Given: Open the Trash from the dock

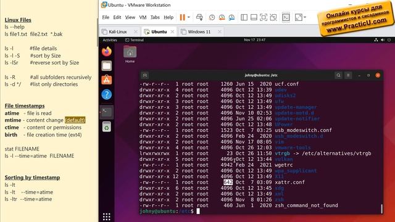Looking at the screenshot, I should click(107, 126).
